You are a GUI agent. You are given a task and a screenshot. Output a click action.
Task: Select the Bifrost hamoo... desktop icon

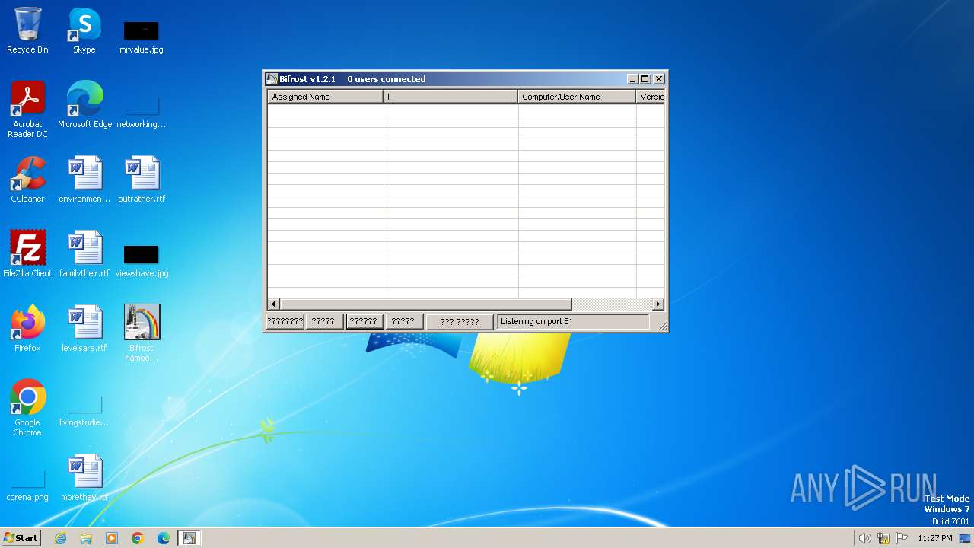(142, 333)
